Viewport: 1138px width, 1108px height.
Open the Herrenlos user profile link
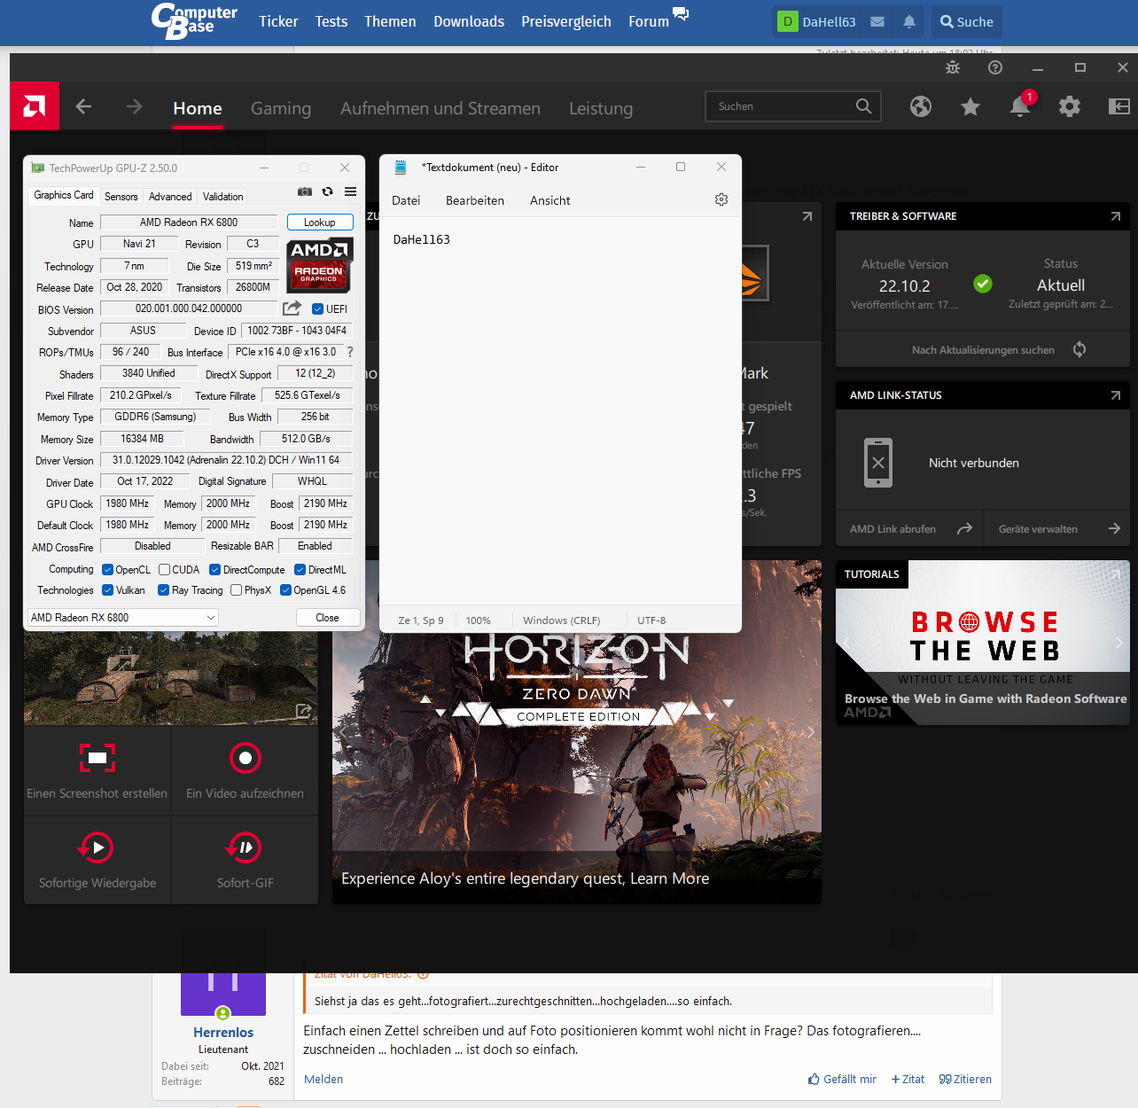click(223, 1033)
